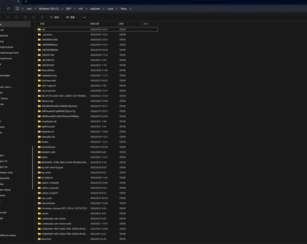The width and height of the screenshot is (307, 244).
Task: Expand chevron after Local breadcrumb
Action: click(x=117, y=8)
